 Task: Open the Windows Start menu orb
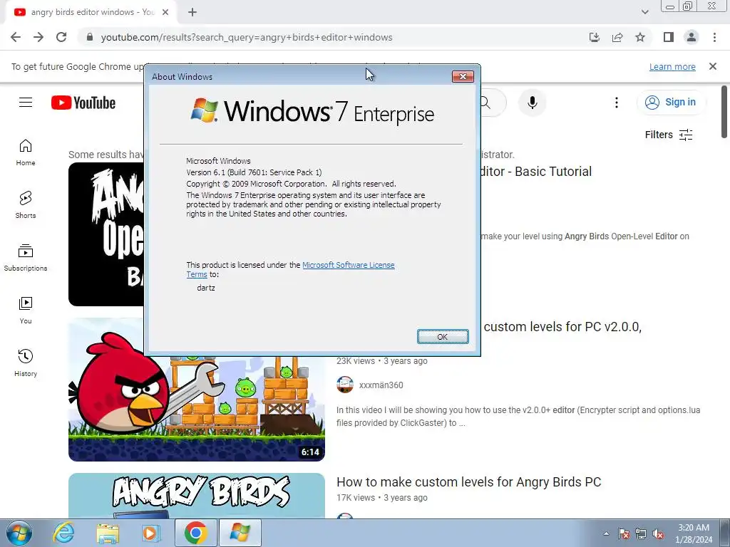pos(19,533)
